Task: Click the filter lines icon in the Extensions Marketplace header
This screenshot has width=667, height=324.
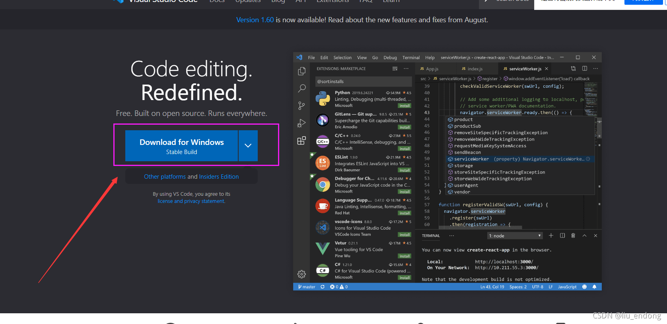Action: coord(395,69)
